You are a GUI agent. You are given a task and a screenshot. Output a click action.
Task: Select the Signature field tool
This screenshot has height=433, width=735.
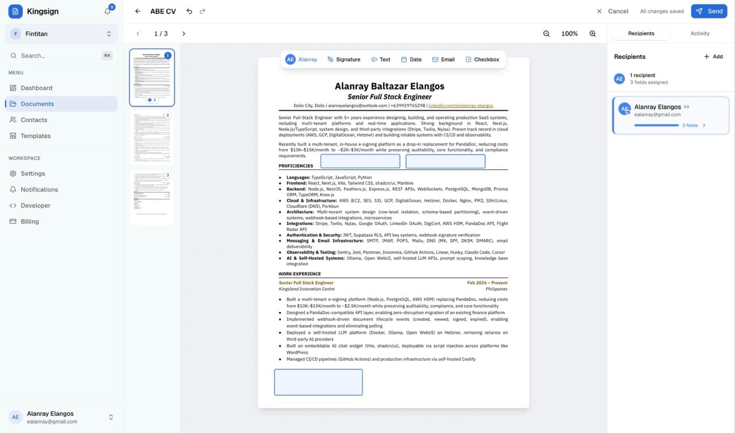coord(343,59)
